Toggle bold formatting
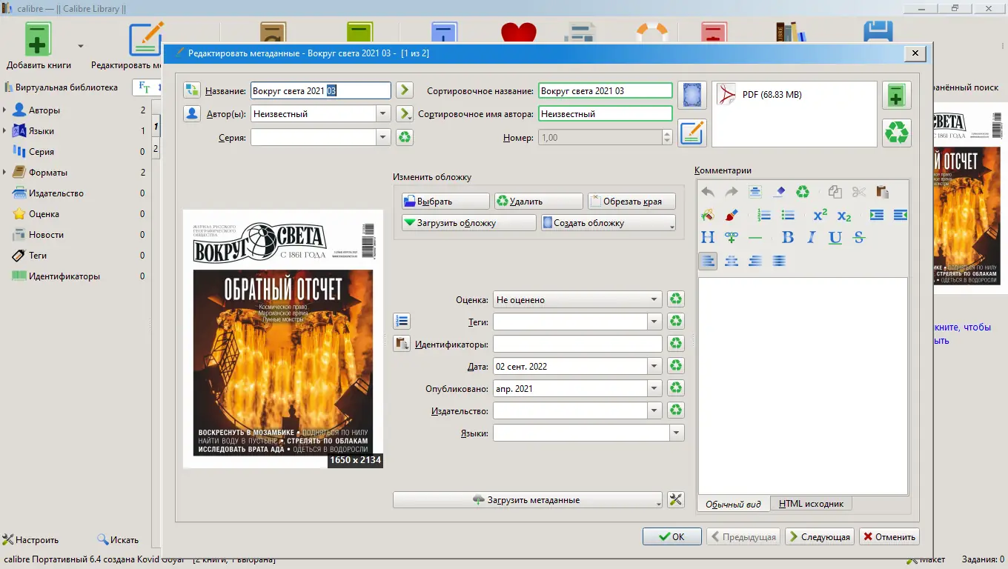 click(788, 238)
